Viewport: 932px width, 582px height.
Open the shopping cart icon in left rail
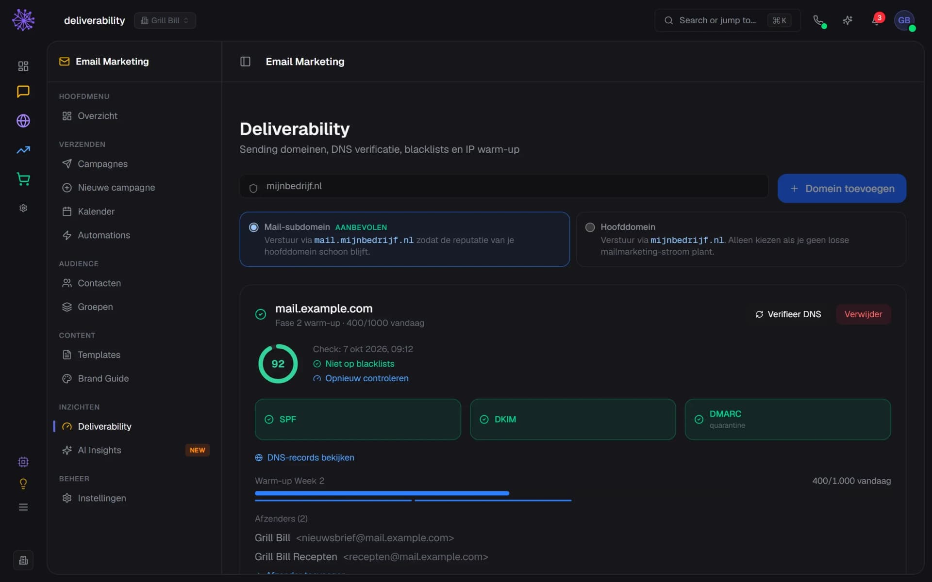tap(23, 179)
